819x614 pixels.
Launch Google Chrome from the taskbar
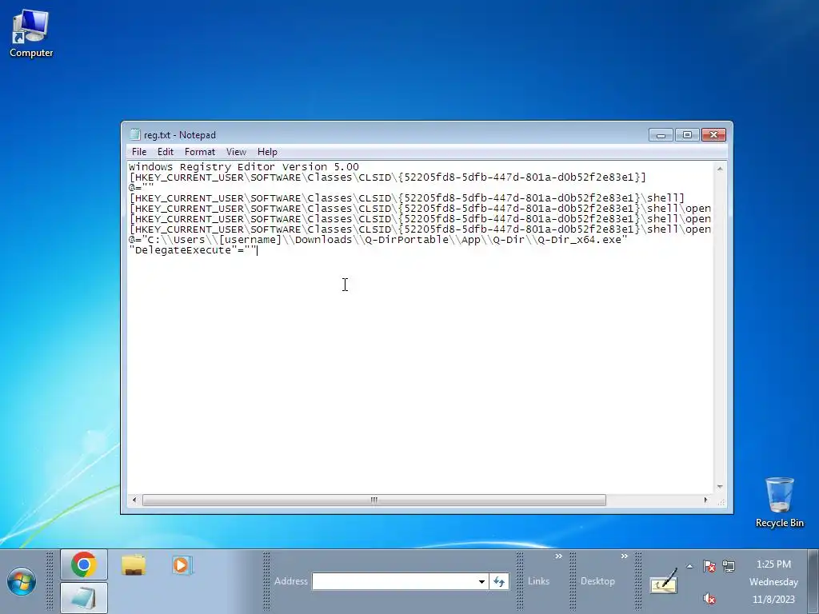[83, 564]
